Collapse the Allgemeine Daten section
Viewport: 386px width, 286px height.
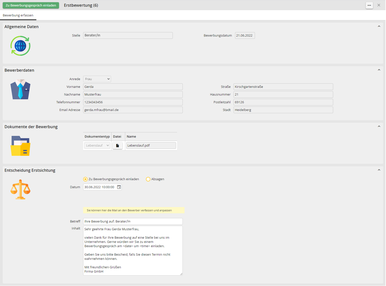379,26
